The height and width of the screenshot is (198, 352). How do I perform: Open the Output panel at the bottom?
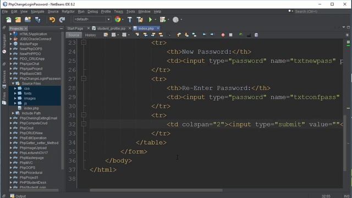pyautogui.click(x=18, y=196)
